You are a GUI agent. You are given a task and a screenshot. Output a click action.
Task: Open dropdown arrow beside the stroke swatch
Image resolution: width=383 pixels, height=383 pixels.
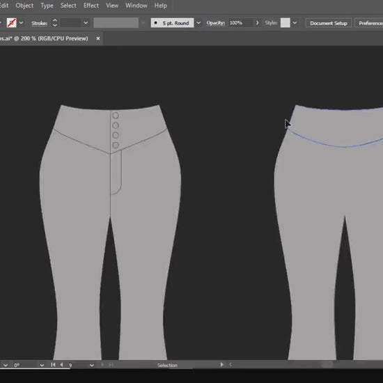(x=22, y=23)
